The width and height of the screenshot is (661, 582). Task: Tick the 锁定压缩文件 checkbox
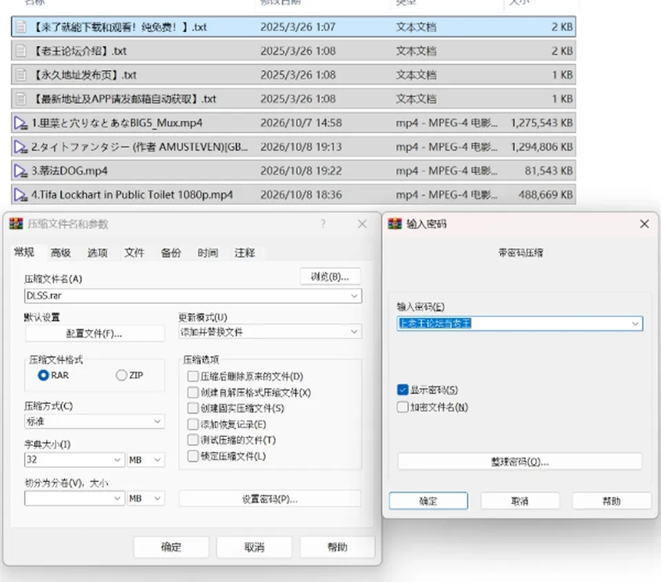click(193, 456)
